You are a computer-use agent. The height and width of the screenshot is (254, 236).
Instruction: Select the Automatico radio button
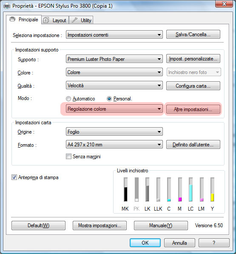pos(68,99)
